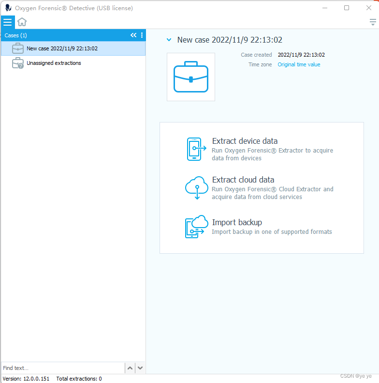Click 'Import backup in one of supported formats' text

pyautogui.click(x=272, y=232)
